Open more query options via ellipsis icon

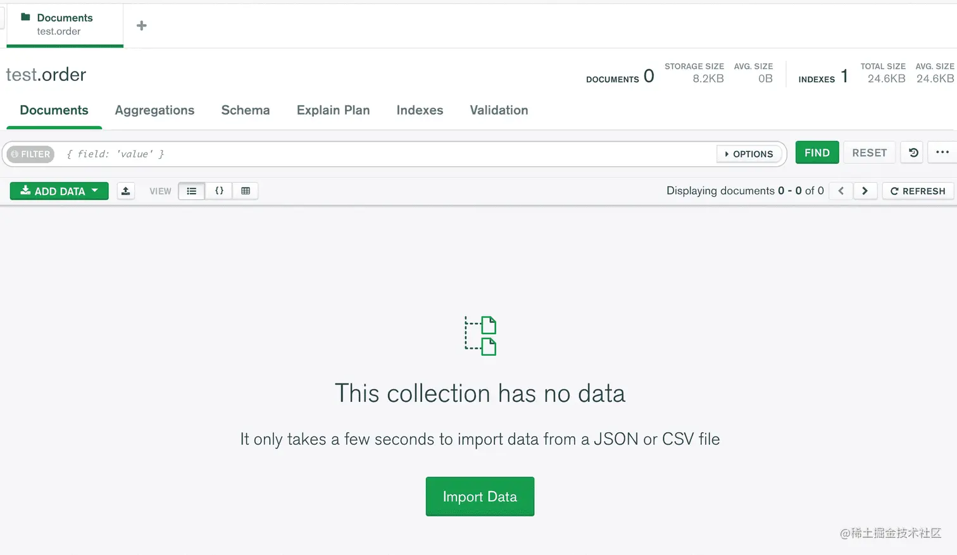click(x=942, y=153)
